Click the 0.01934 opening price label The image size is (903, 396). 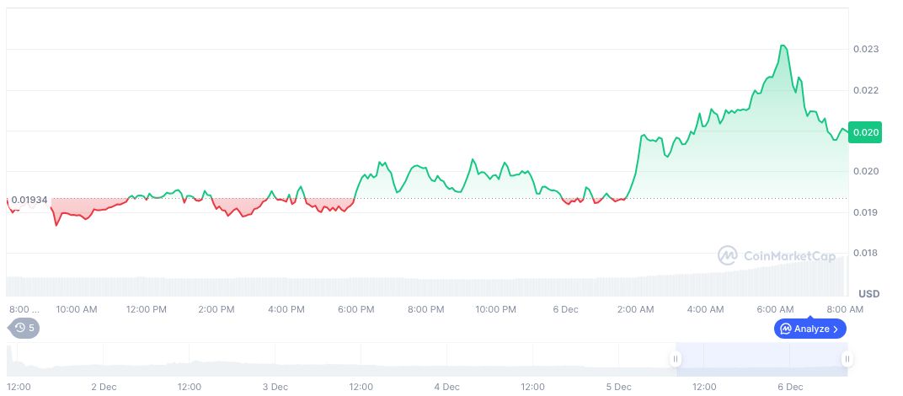[29, 199]
